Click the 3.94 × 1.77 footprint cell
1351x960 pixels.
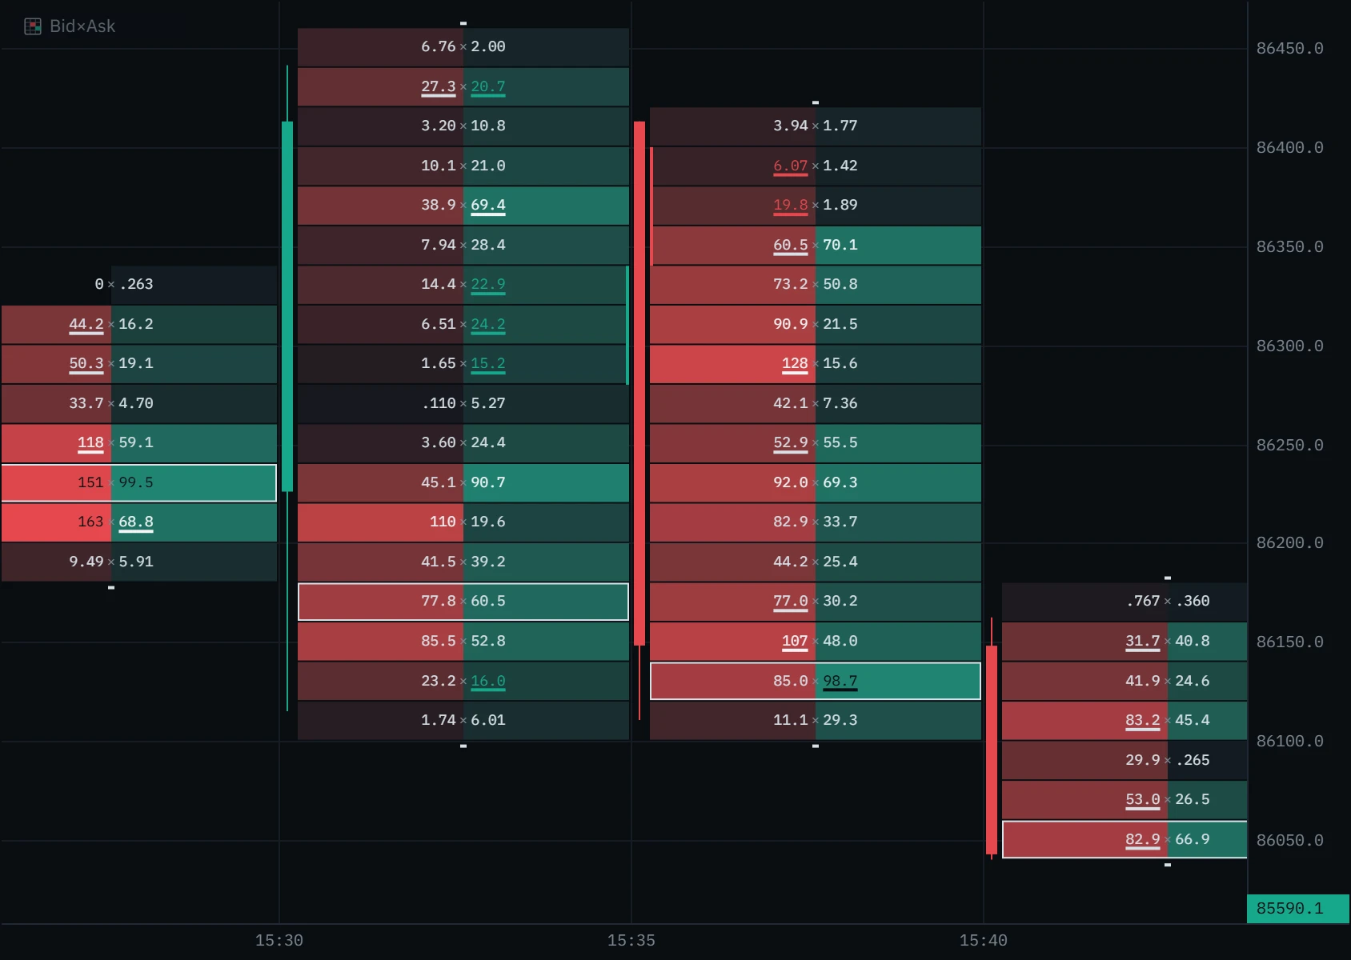coord(816,126)
